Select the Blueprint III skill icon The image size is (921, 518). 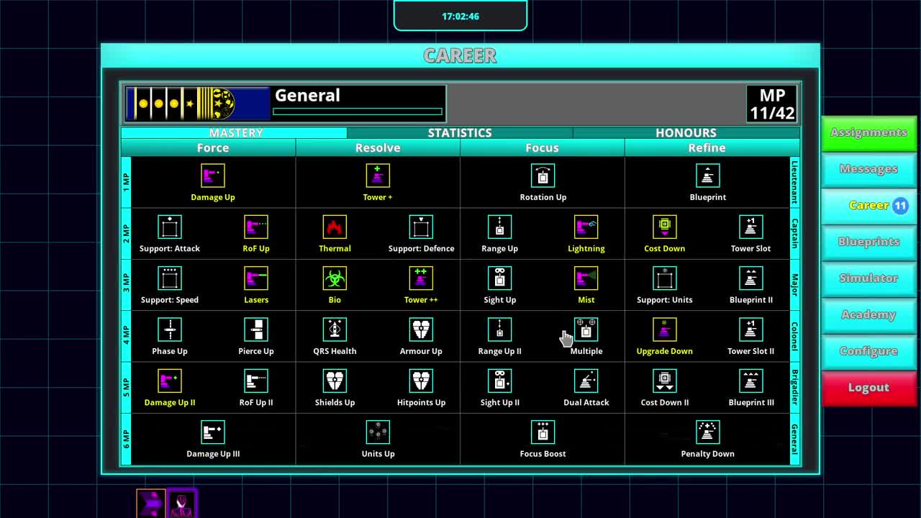click(750, 381)
